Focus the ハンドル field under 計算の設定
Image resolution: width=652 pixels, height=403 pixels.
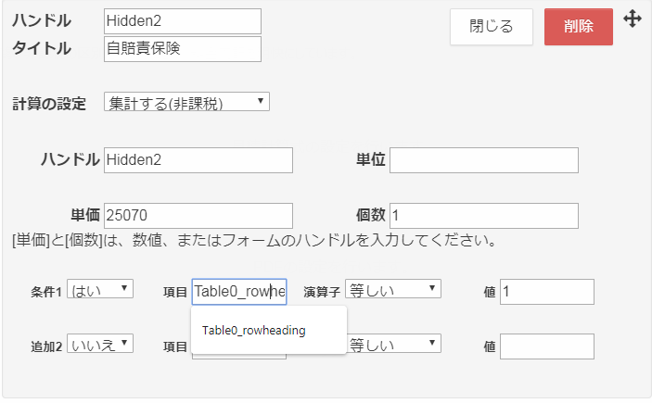point(198,160)
